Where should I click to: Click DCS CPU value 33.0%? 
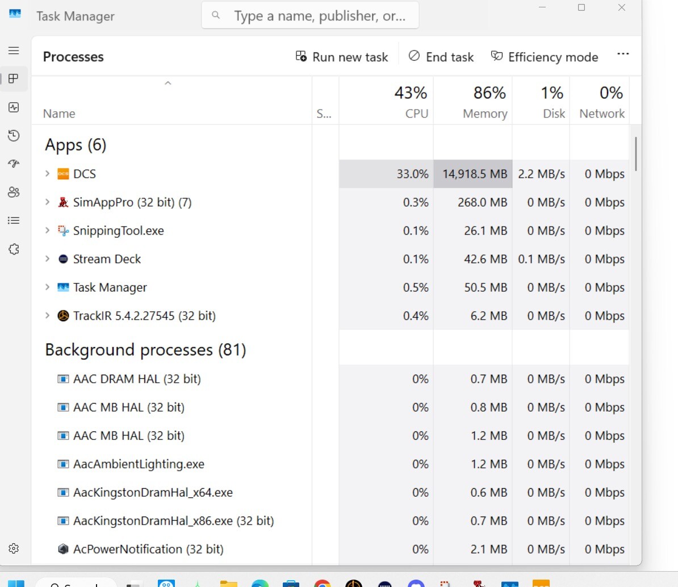(412, 174)
